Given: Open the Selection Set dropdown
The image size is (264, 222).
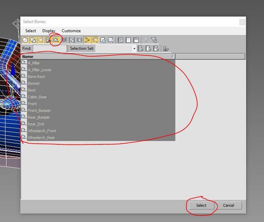Looking at the screenshot, I should (134, 48).
